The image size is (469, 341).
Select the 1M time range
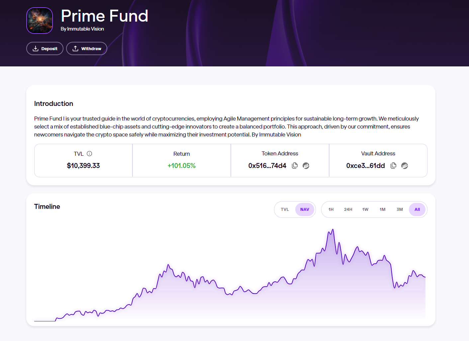pyautogui.click(x=383, y=210)
